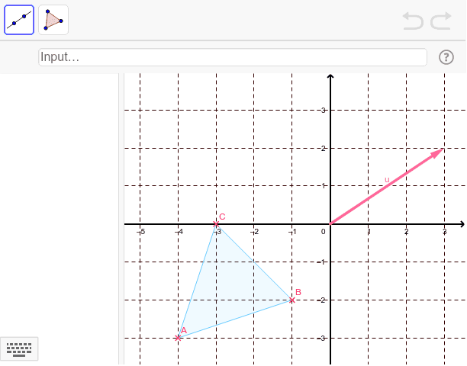Click the Undo arrow icon

[x=413, y=21]
